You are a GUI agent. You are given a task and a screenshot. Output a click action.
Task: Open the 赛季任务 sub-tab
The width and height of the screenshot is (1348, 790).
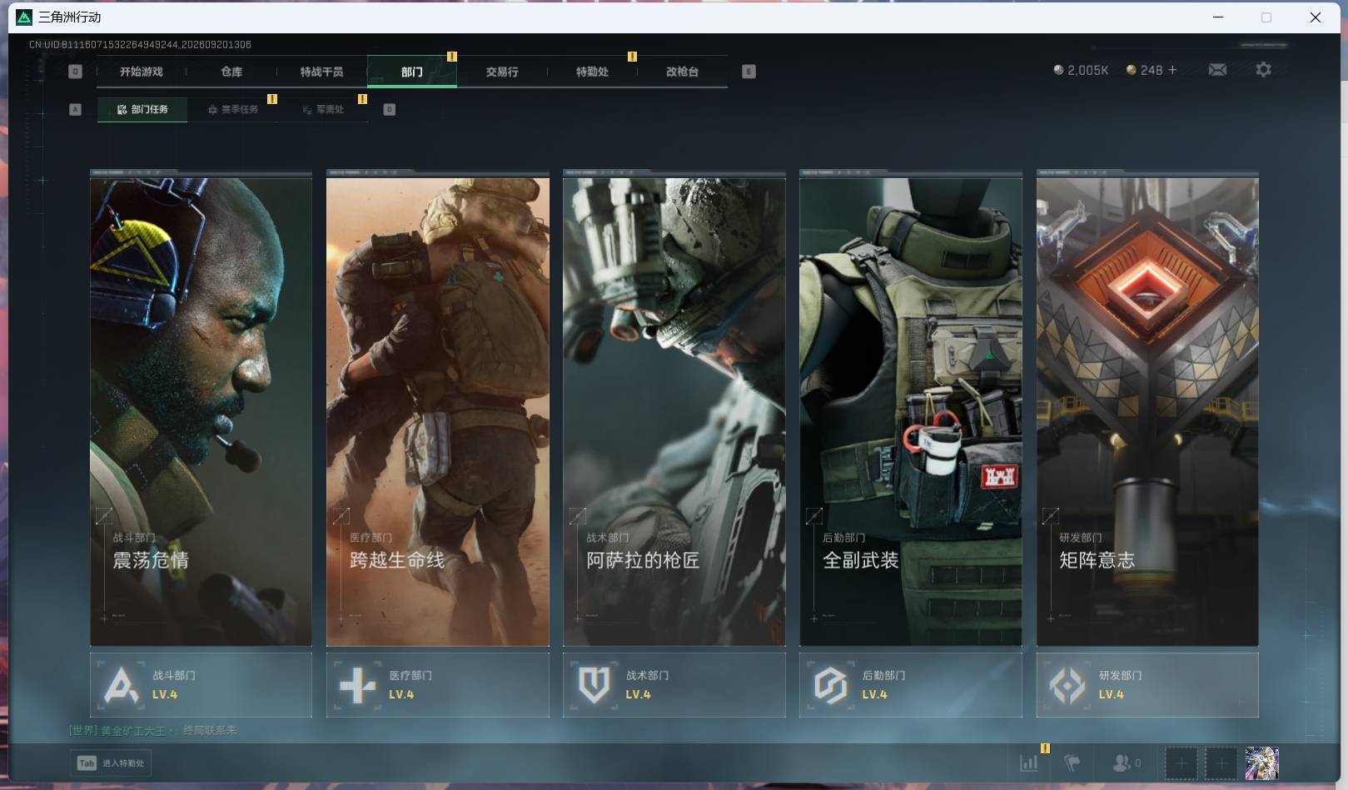(233, 109)
